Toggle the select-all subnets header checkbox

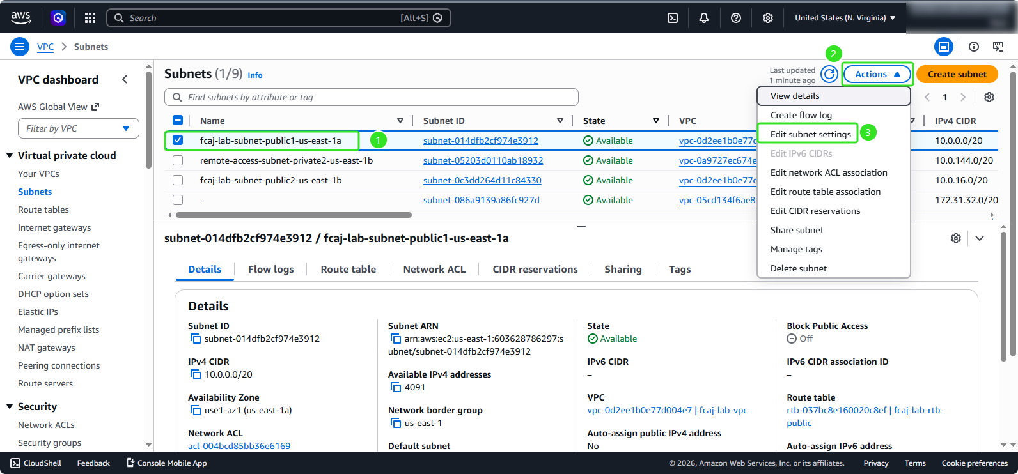(178, 120)
